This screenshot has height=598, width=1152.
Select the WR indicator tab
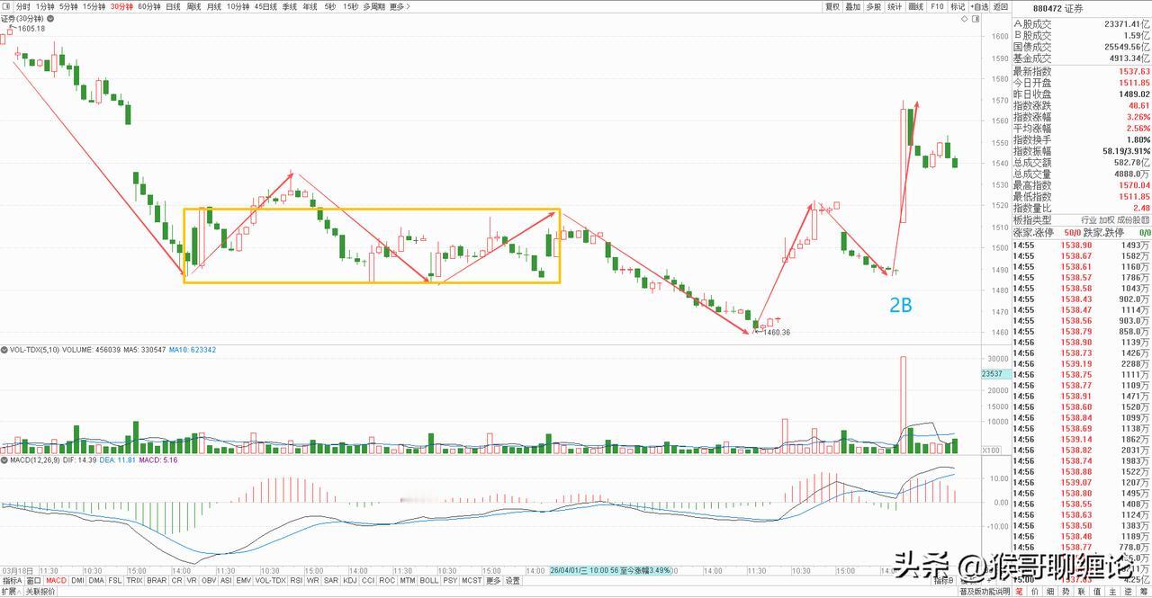pos(312,581)
